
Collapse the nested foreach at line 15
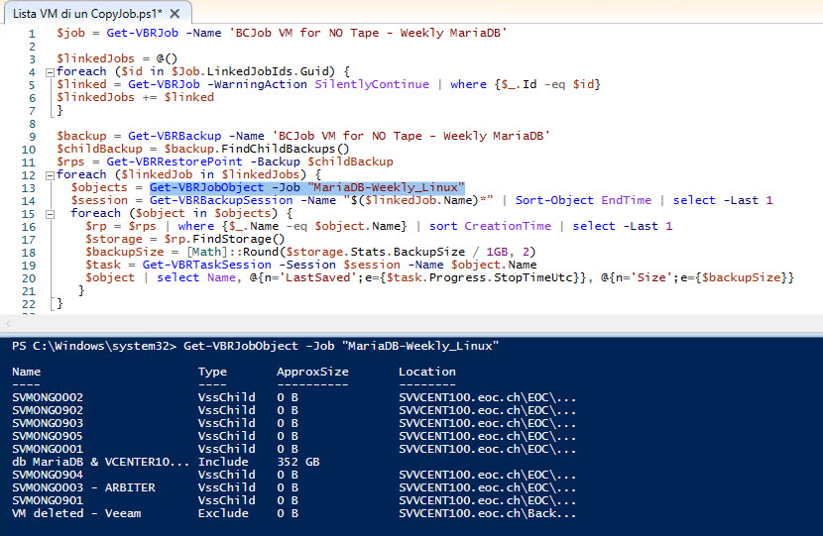click(50, 214)
